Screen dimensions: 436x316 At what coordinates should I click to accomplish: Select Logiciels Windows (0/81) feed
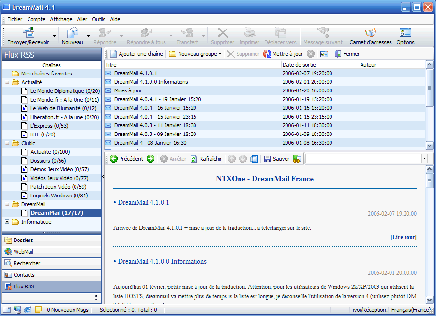59,196
